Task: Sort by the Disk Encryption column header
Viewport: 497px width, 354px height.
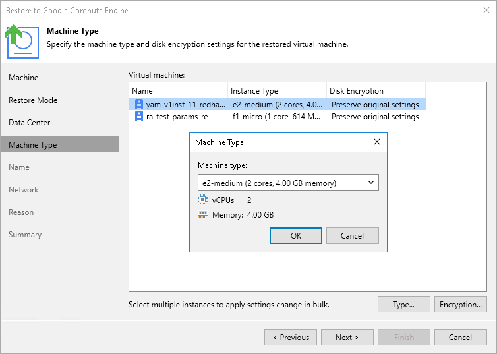Action: click(376, 91)
